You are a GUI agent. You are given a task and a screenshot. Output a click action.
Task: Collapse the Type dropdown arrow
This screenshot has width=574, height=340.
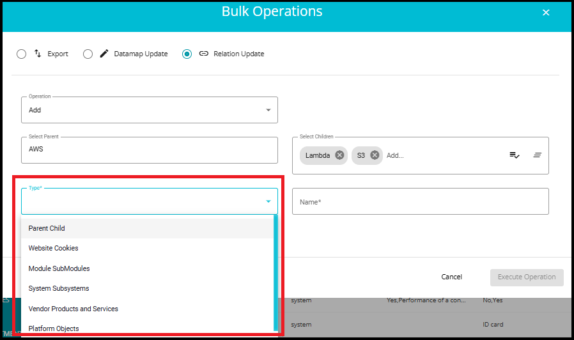(x=268, y=202)
